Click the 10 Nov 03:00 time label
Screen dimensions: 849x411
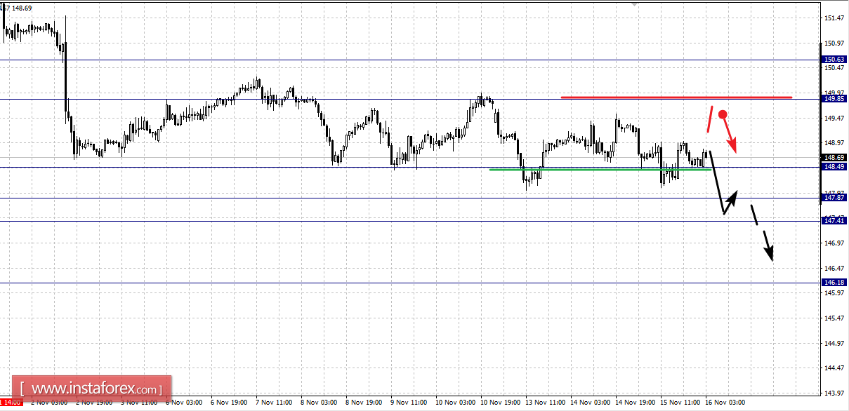pos(455,404)
